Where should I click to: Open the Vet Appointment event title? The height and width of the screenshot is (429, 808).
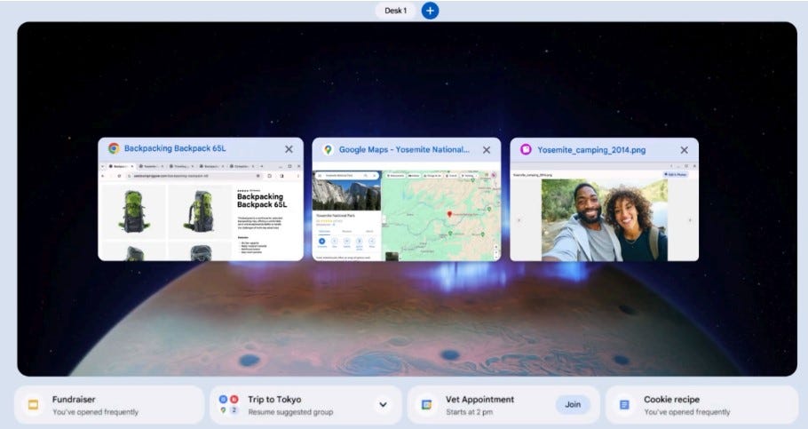[479, 400]
